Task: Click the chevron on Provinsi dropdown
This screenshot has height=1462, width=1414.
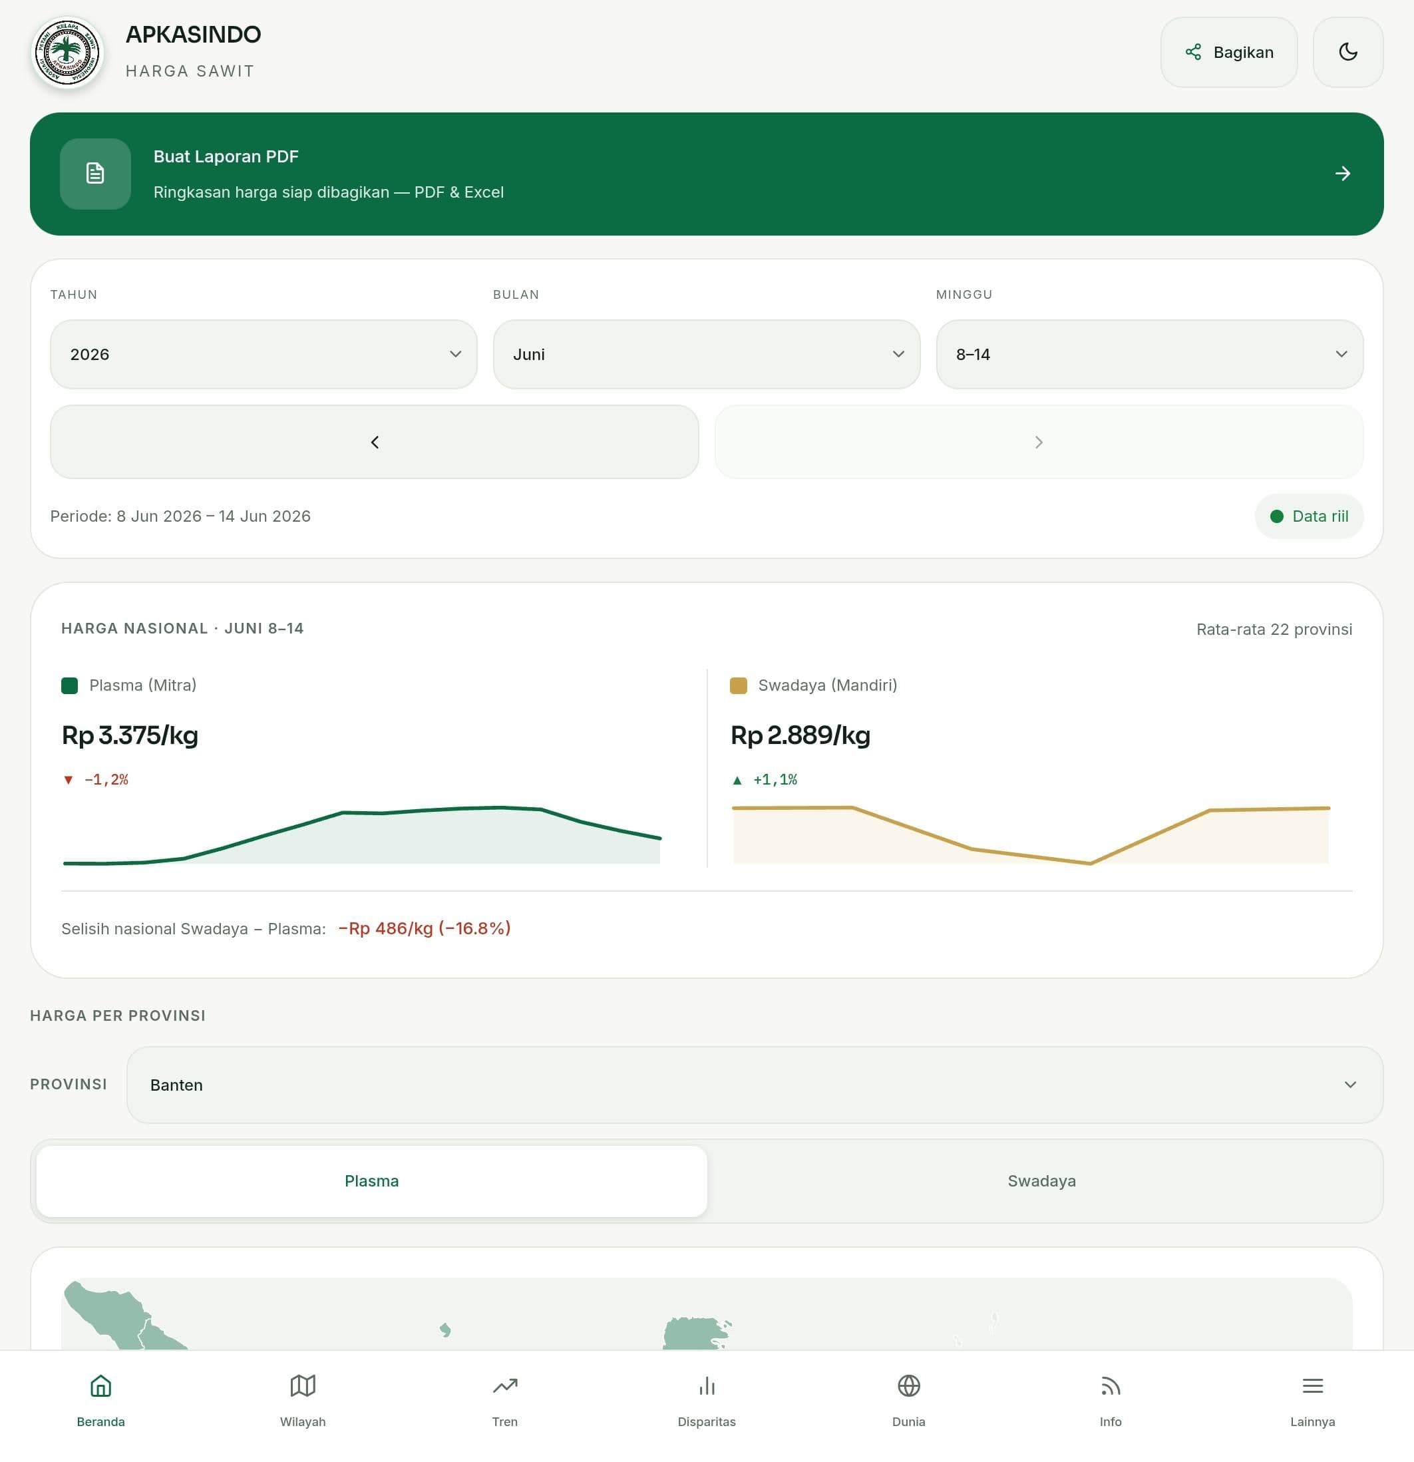Action: 1350,1085
